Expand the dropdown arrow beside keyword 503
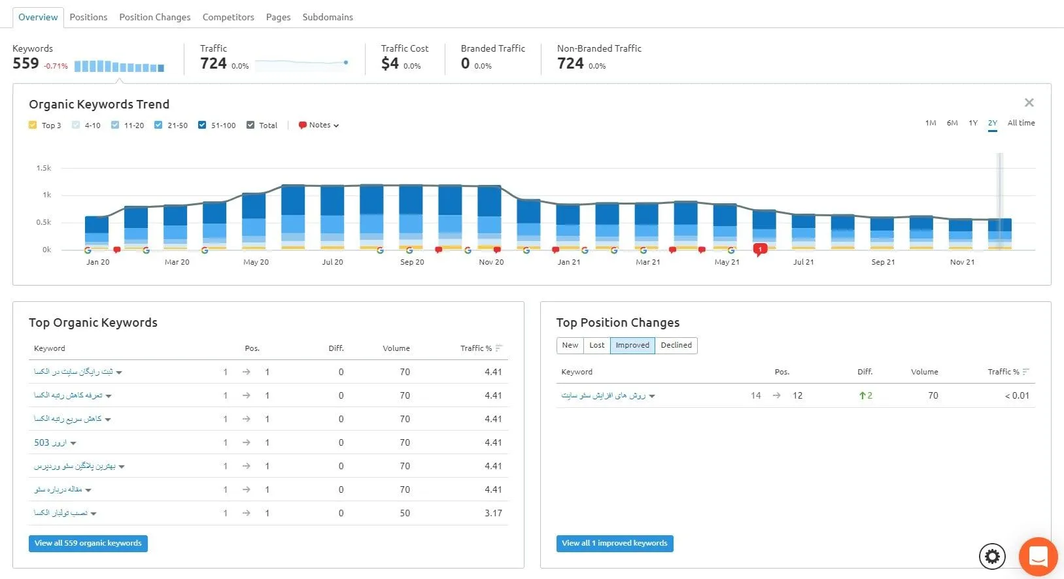Viewport: 1064px width, 579px height. tap(73, 443)
